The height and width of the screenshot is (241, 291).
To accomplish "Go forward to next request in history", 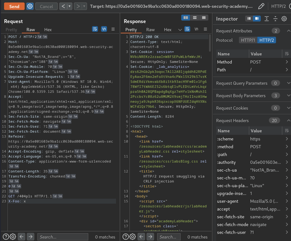I will (78, 7).
